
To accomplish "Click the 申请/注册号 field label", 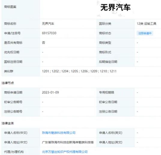I will [x=12, y=33].
